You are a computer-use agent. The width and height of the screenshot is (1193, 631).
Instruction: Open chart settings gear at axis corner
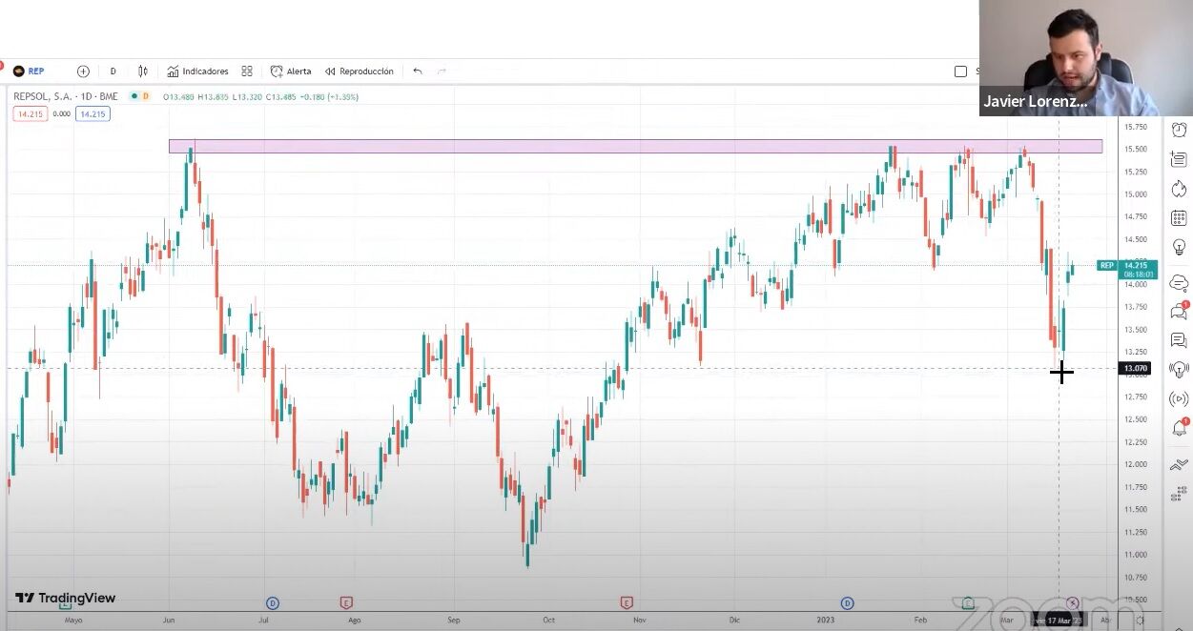pos(1141,620)
